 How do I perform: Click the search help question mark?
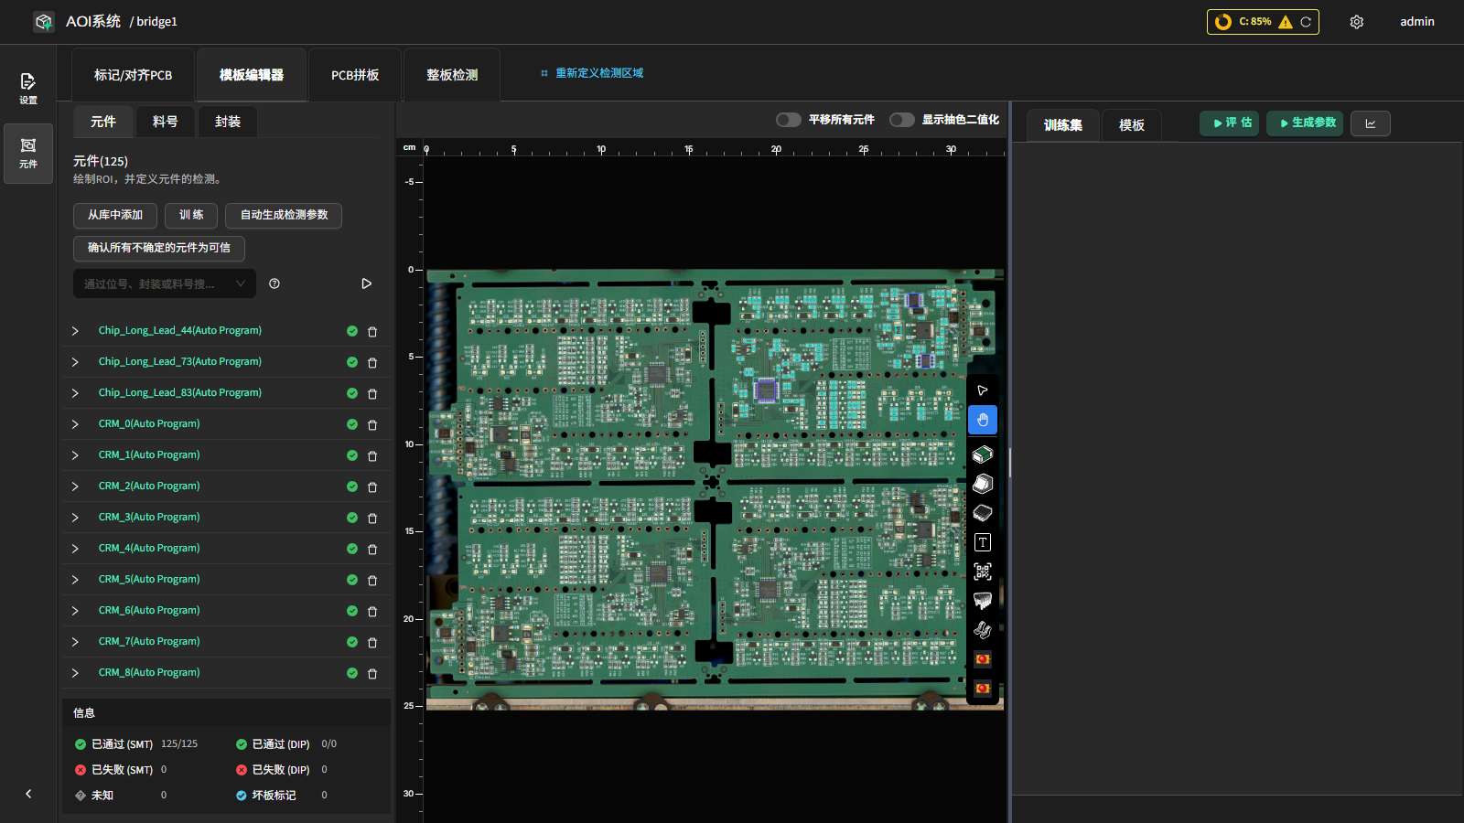point(274,283)
